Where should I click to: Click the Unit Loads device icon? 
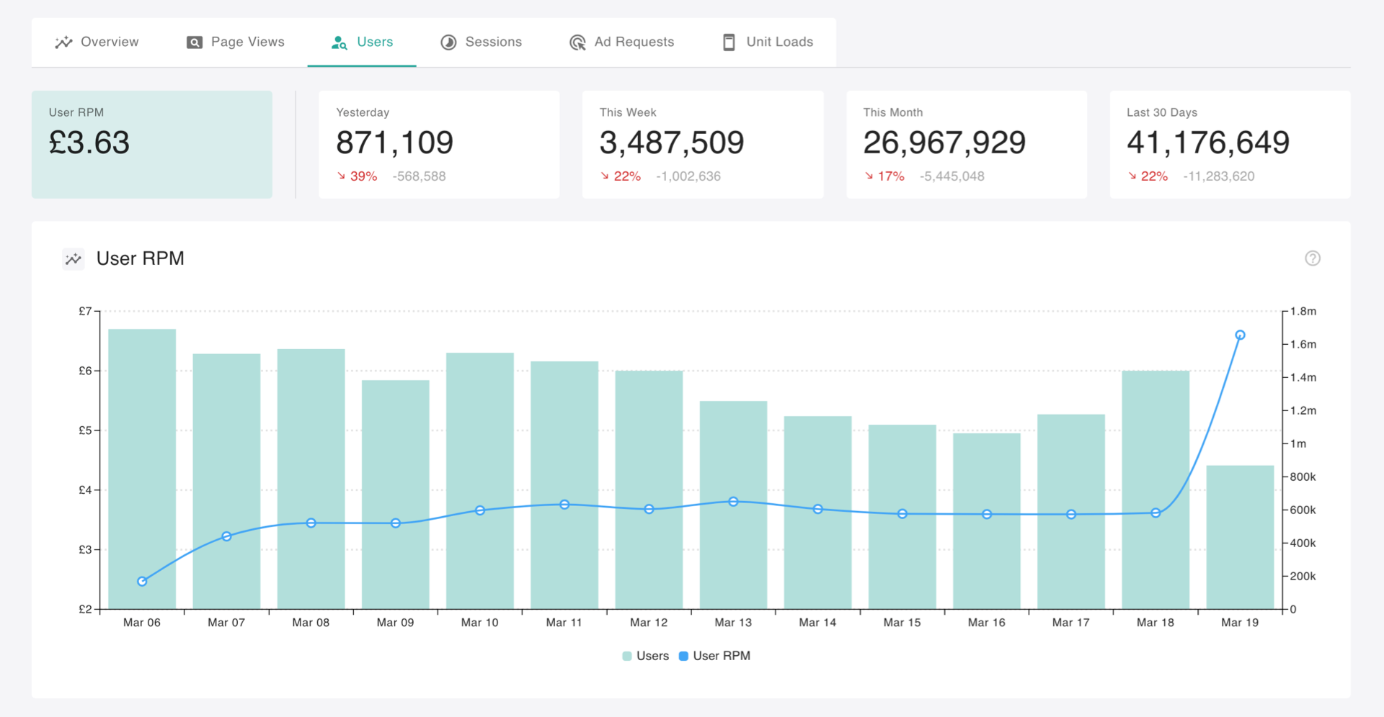(729, 42)
